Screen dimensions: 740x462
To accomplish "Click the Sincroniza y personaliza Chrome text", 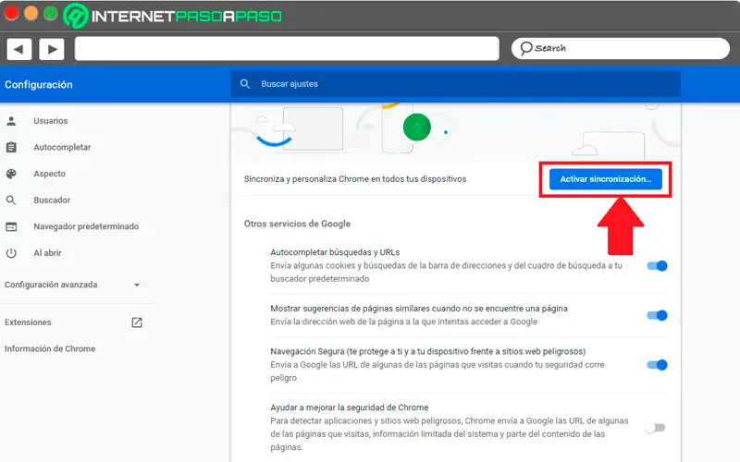I will (x=355, y=179).
